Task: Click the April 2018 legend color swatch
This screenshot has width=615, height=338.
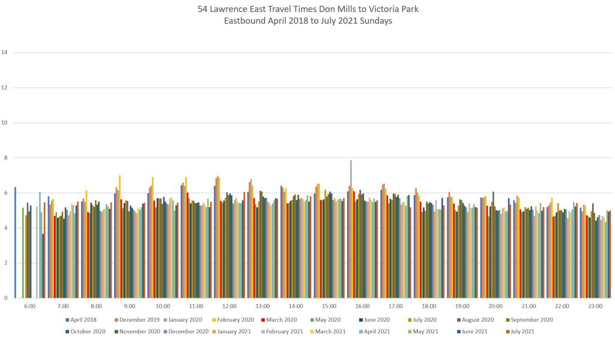Action: tap(67, 320)
